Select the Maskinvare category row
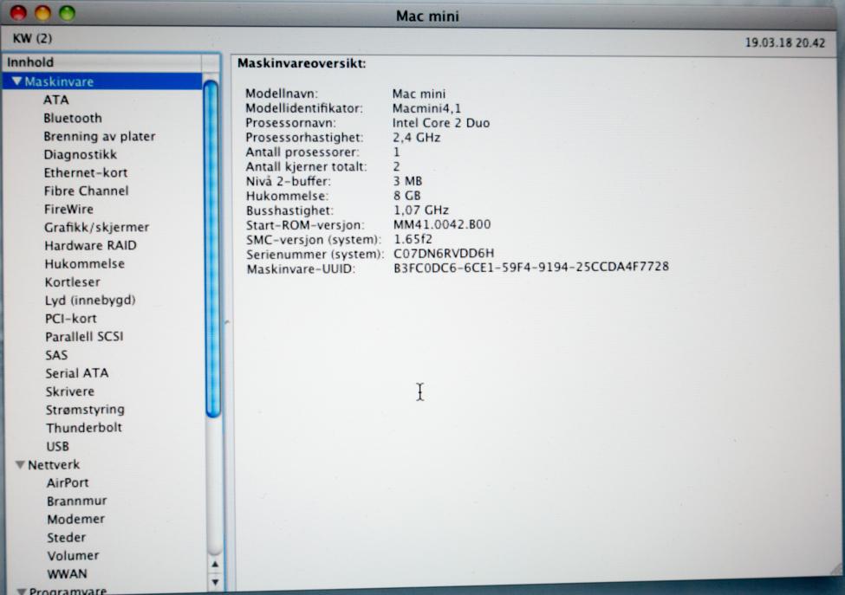 (x=102, y=81)
